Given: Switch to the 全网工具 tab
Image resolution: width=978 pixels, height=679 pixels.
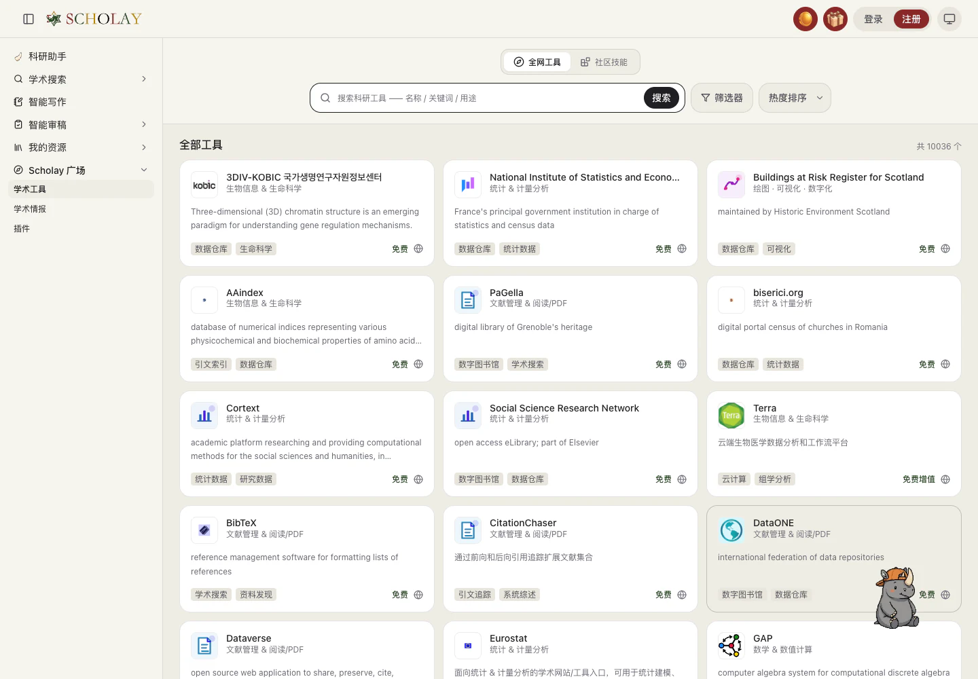Looking at the screenshot, I should (x=537, y=62).
